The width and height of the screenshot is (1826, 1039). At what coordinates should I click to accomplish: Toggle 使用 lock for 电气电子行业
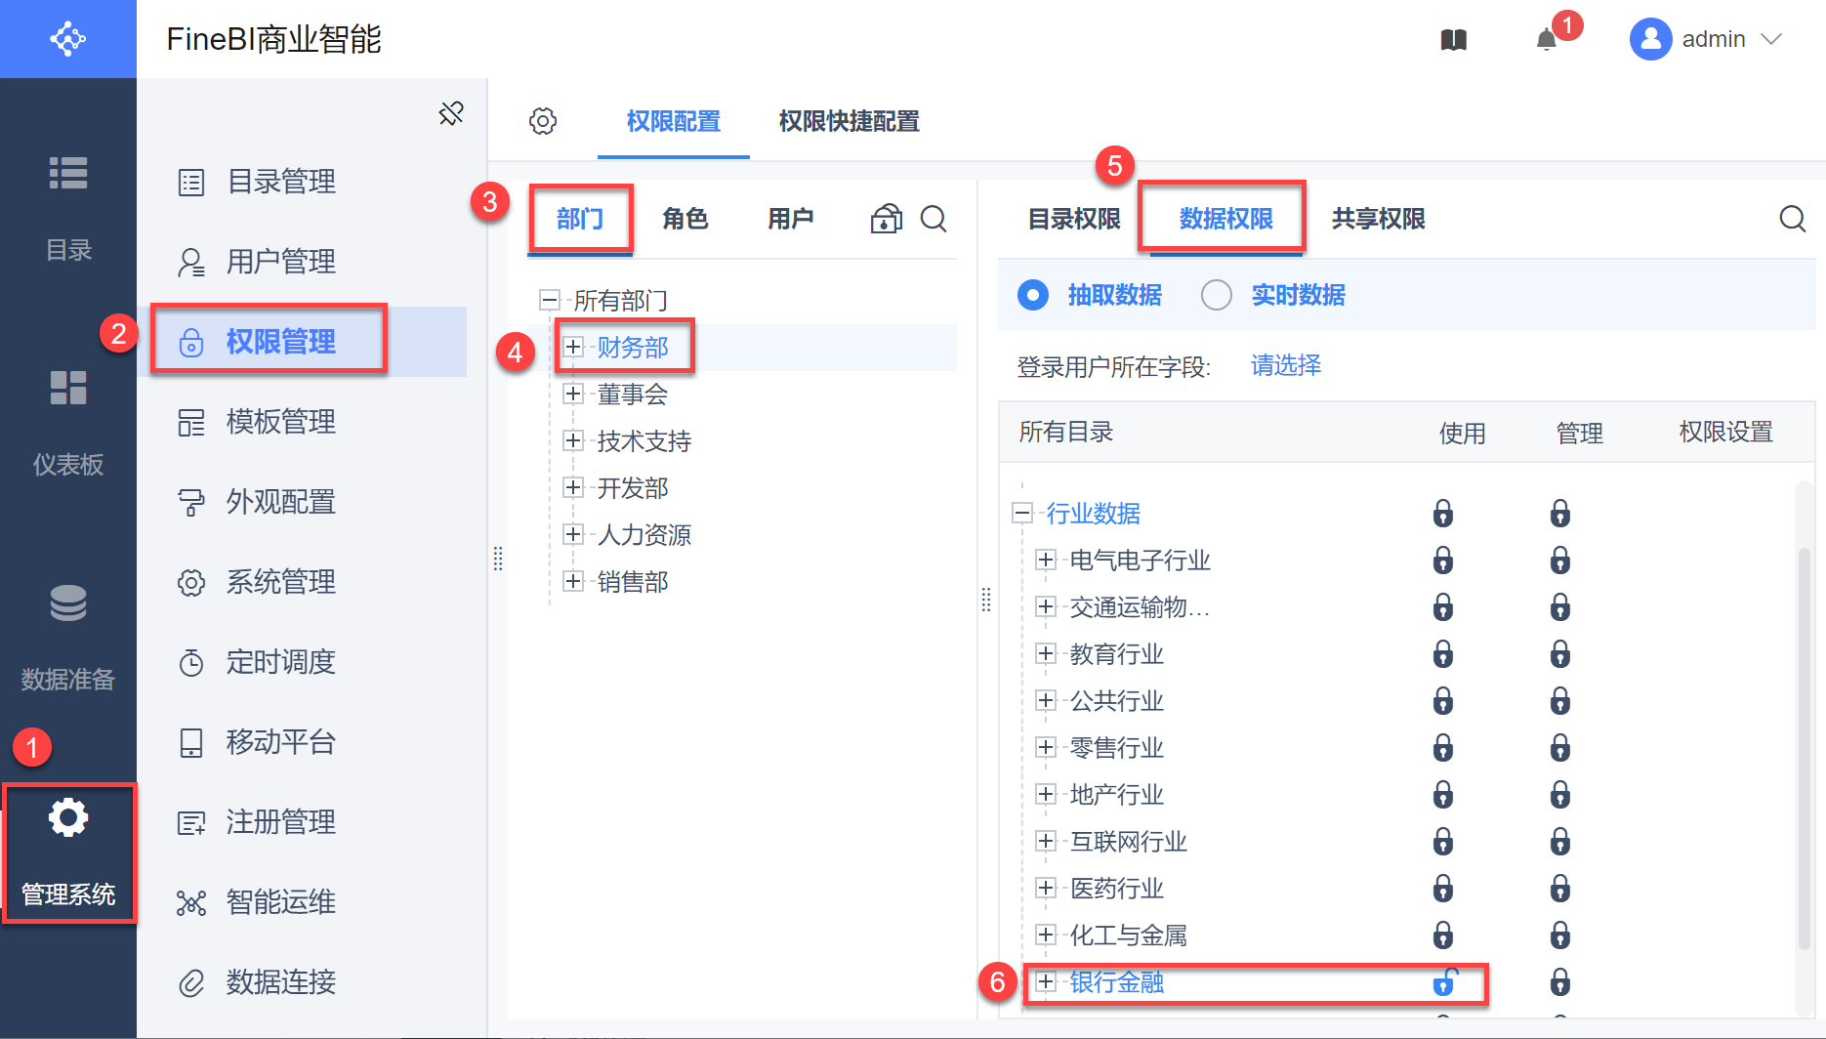(1443, 561)
